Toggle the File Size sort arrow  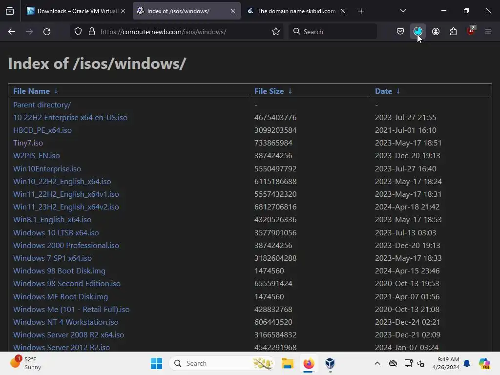[x=290, y=91]
